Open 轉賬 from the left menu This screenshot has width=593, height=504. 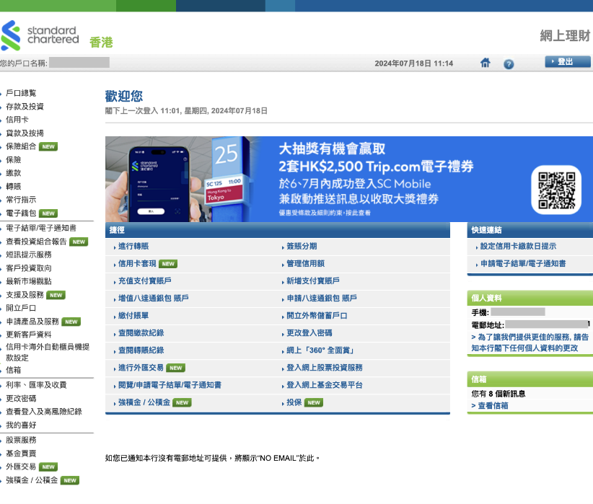pos(13,186)
